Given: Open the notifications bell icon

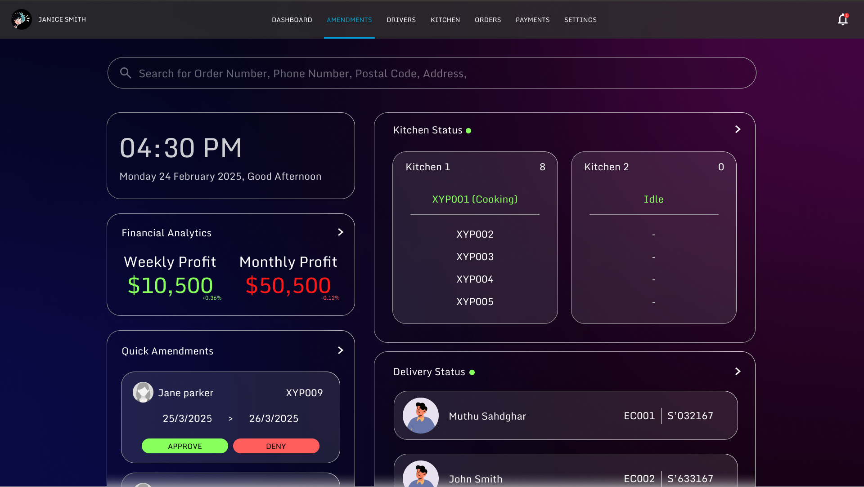Looking at the screenshot, I should coord(842,19).
